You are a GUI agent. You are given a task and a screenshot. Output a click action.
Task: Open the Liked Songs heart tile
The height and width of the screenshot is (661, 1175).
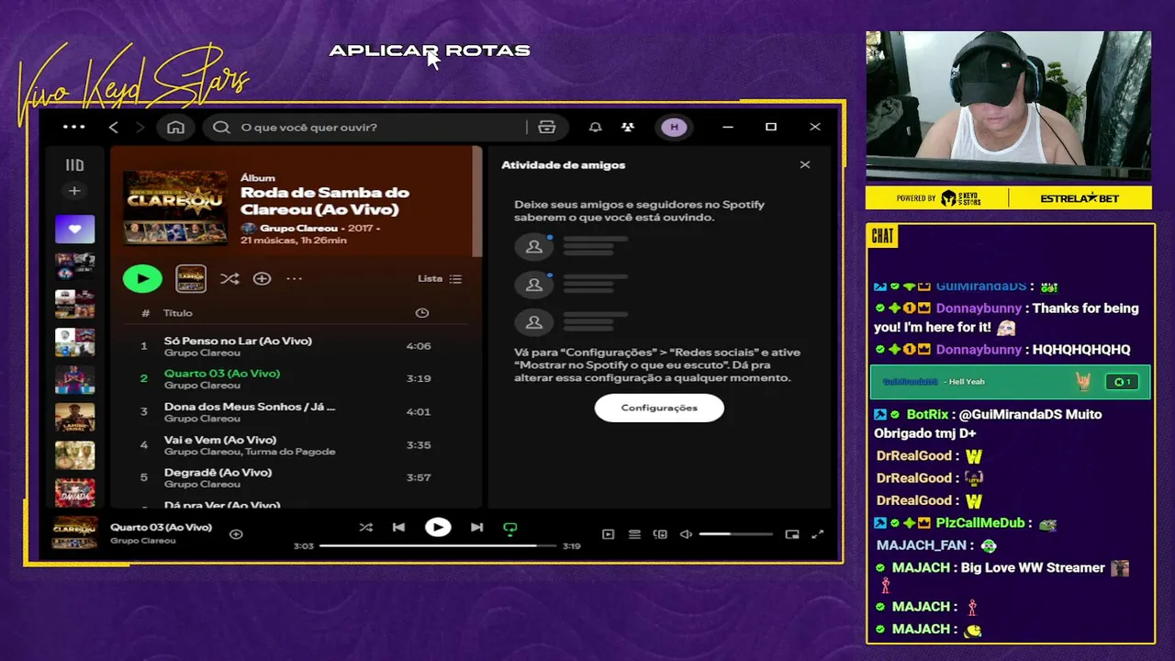[74, 229]
